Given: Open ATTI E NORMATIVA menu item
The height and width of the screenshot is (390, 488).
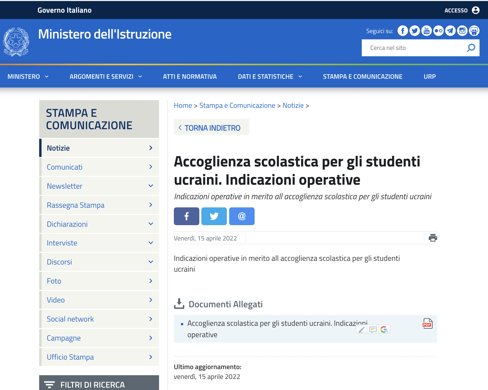Looking at the screenshot, I should pos(190,77).
